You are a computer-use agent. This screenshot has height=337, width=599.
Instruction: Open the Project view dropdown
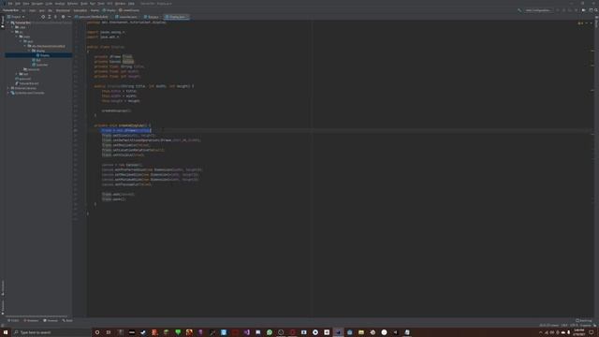click(16, 17)
